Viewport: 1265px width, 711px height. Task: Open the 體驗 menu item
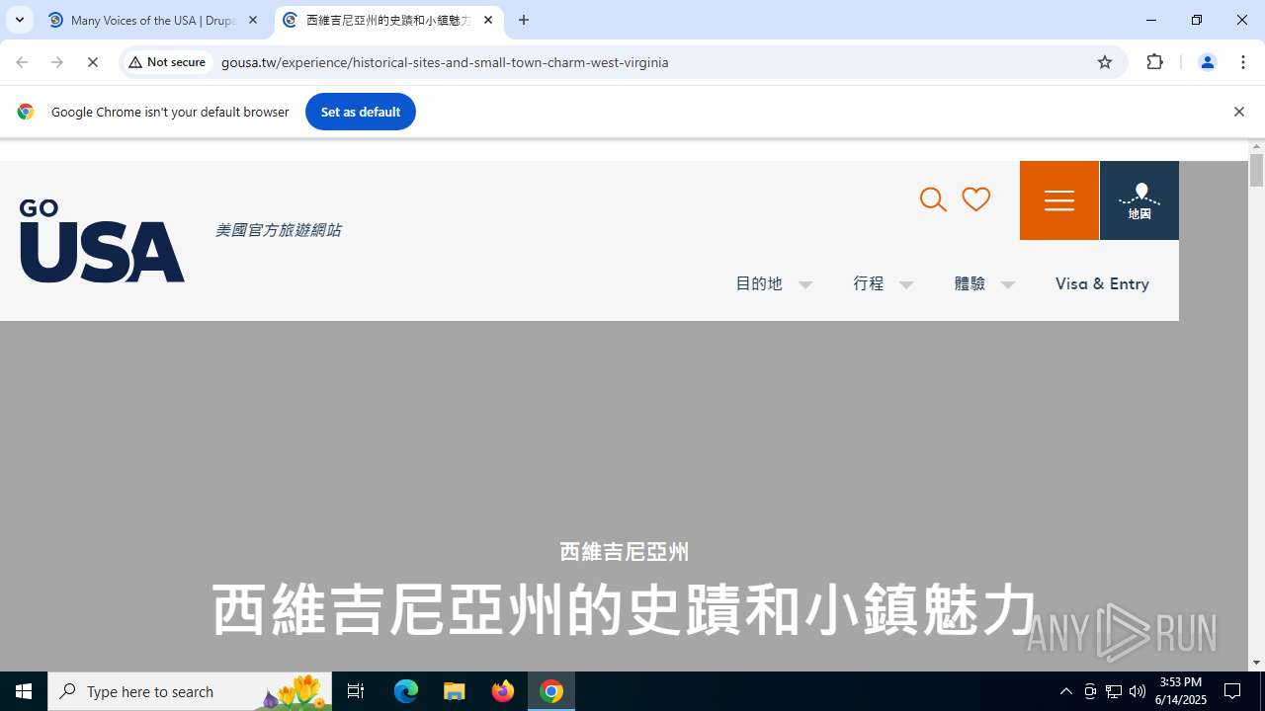point(970,283)
